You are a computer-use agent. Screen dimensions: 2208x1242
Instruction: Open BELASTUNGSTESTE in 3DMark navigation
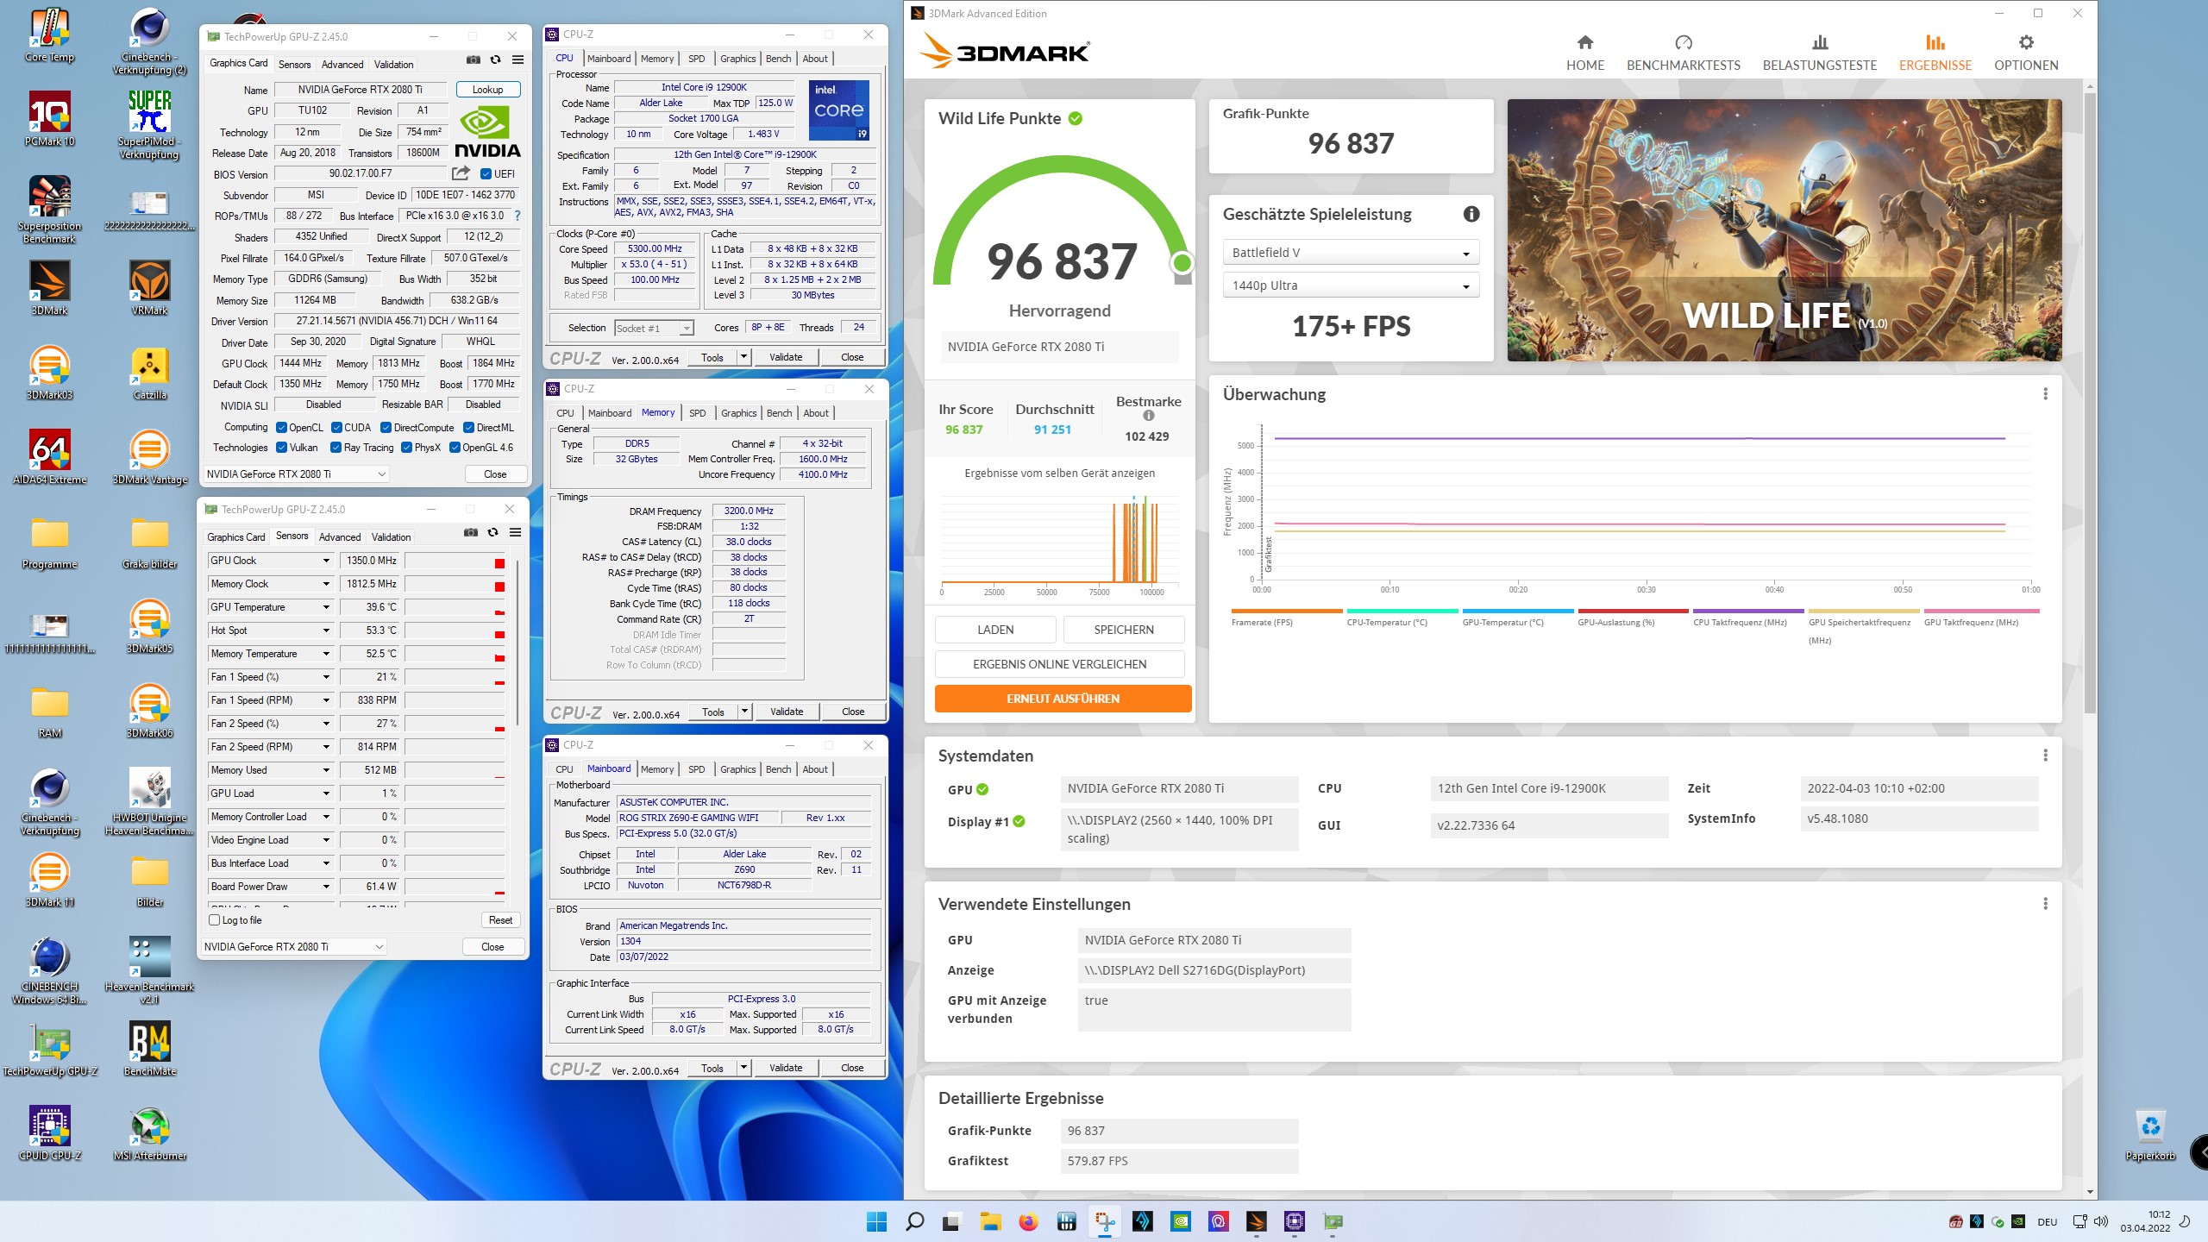click(1819, 53)
